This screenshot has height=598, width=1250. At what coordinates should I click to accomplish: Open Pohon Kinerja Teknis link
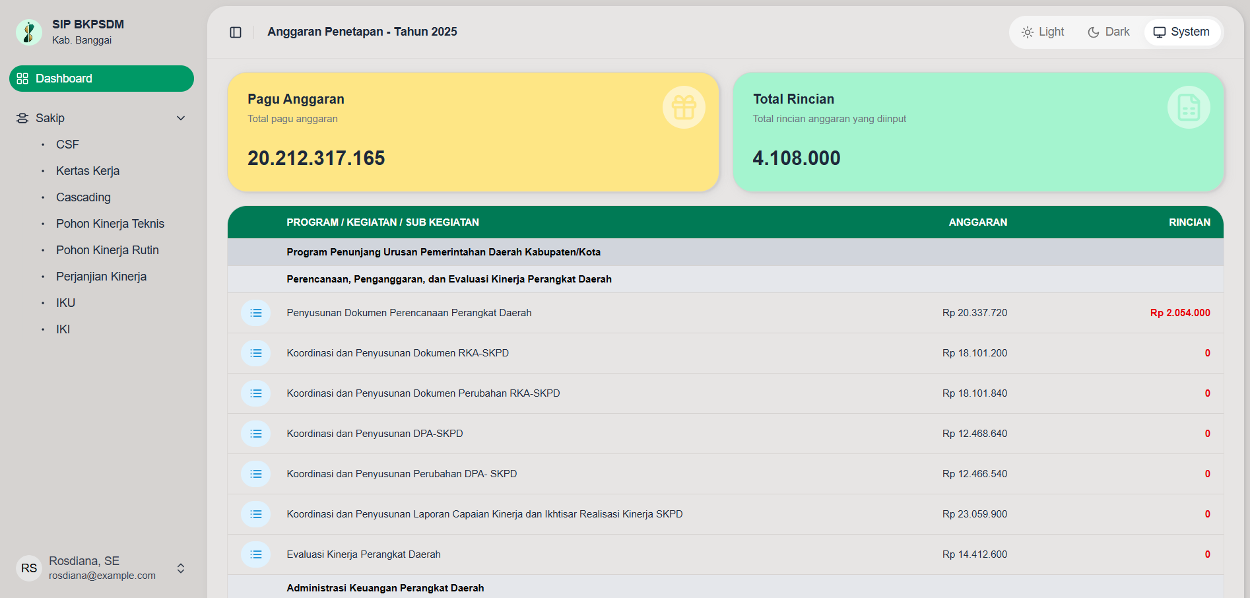click(110, 224)
